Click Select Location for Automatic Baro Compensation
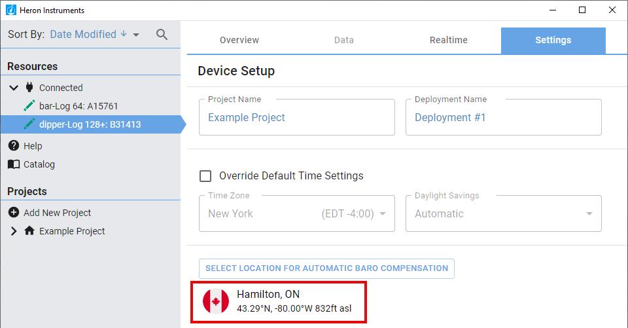Image resolution: width=628 pixels, height=328 pixels. 326,268
